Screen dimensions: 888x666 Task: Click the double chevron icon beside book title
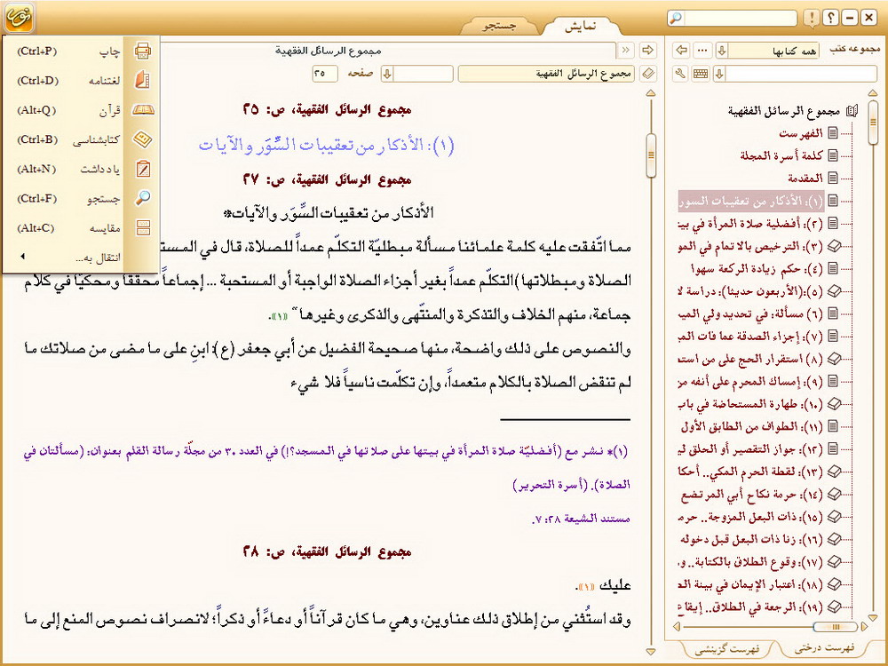pos(625,51)
